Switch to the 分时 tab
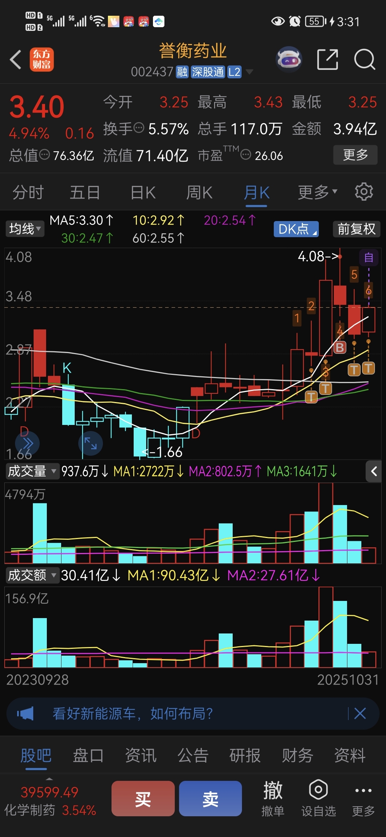This screenshot has width=386, height=837. pyautogui.click(x=28, y=192)
